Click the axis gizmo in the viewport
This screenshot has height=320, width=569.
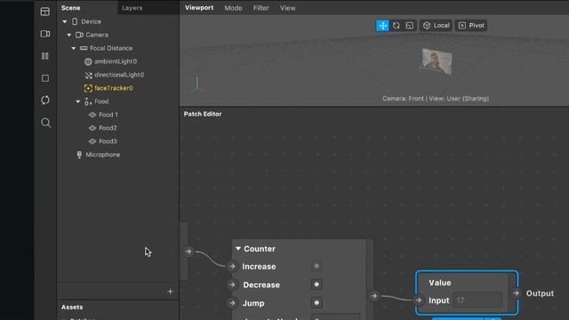(x=197, y=84)
